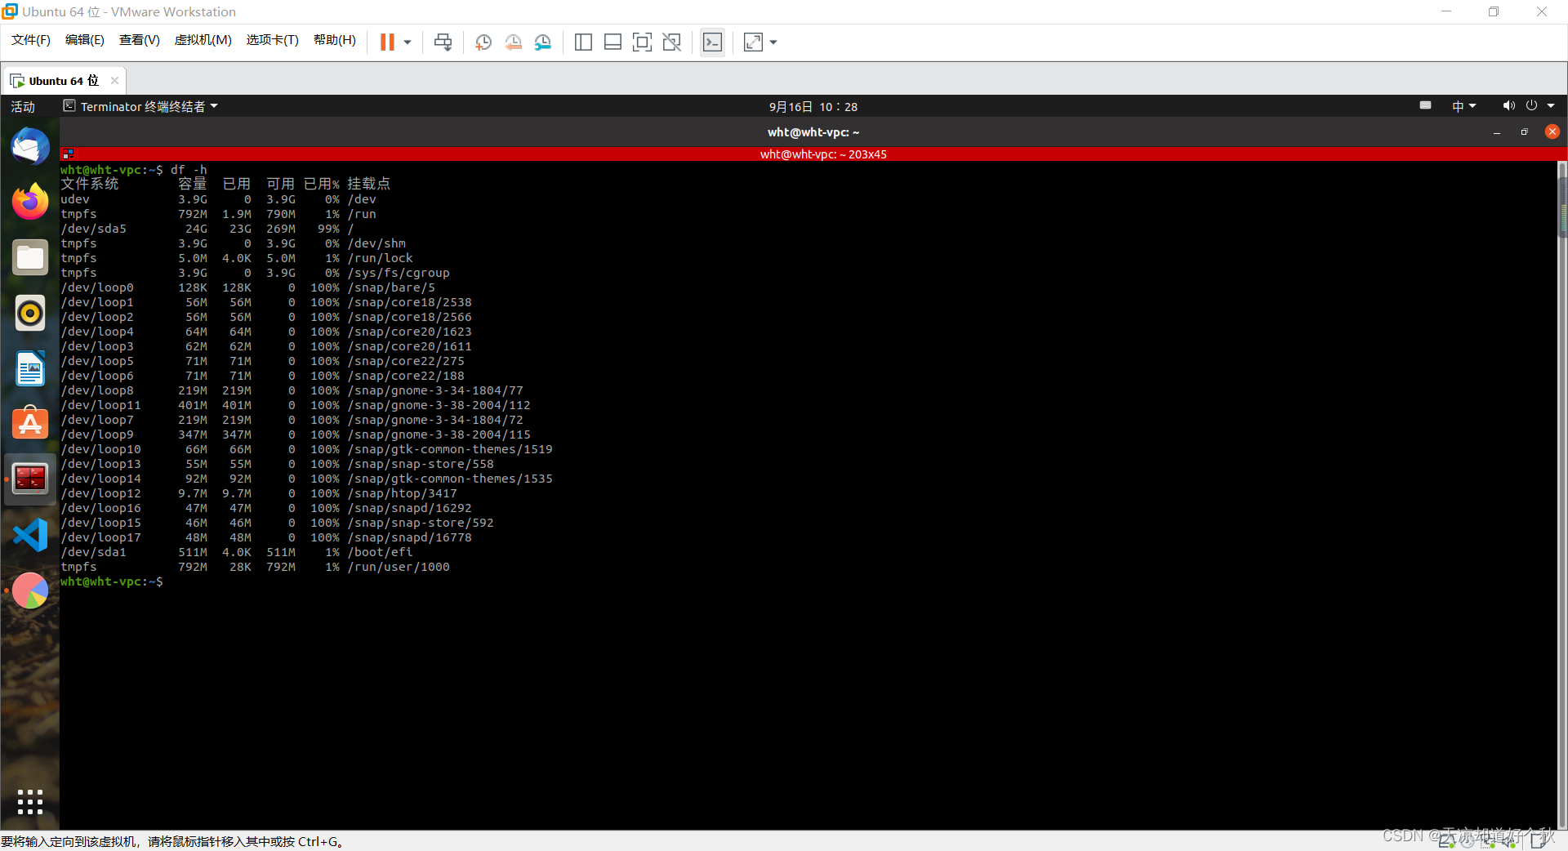The image size is (1568, 851).
Task: Click Terminator terminal icon in dock
Action: pos(30,479)
